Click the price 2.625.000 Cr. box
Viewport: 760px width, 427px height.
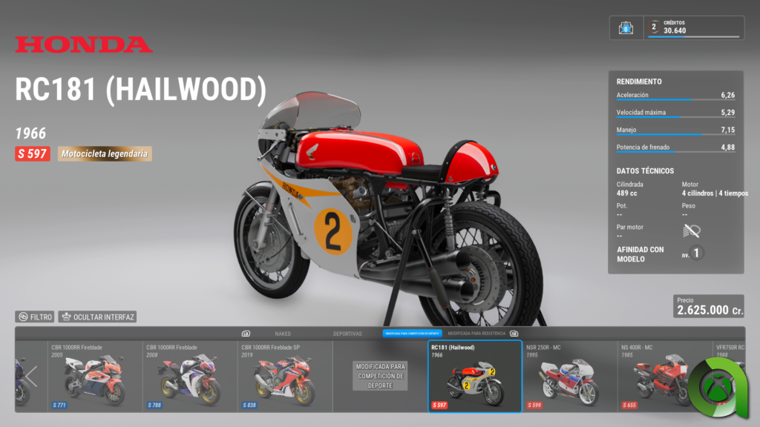point(709,306)
